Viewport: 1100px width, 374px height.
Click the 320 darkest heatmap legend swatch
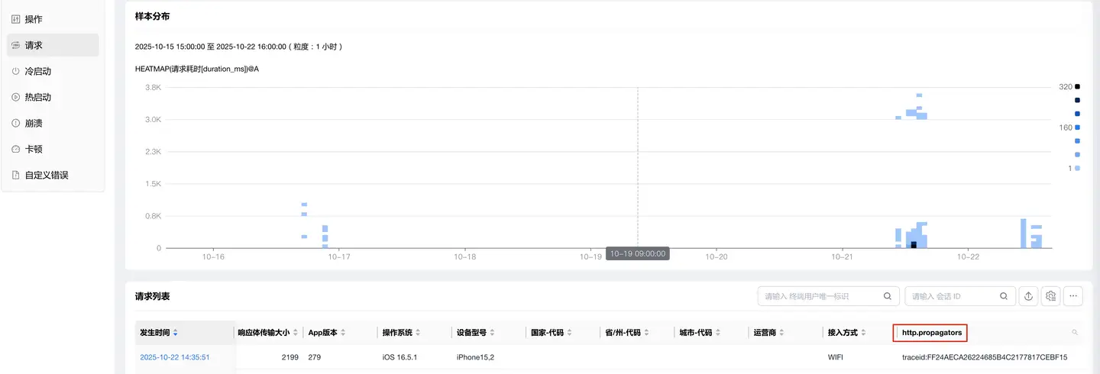[x=1077, y=87]
